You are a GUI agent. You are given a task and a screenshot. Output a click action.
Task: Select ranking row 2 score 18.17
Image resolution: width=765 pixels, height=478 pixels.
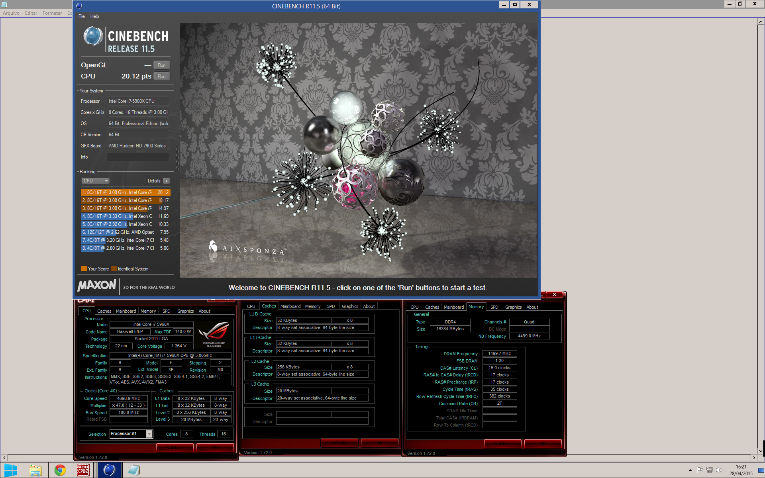coord(126,200)
